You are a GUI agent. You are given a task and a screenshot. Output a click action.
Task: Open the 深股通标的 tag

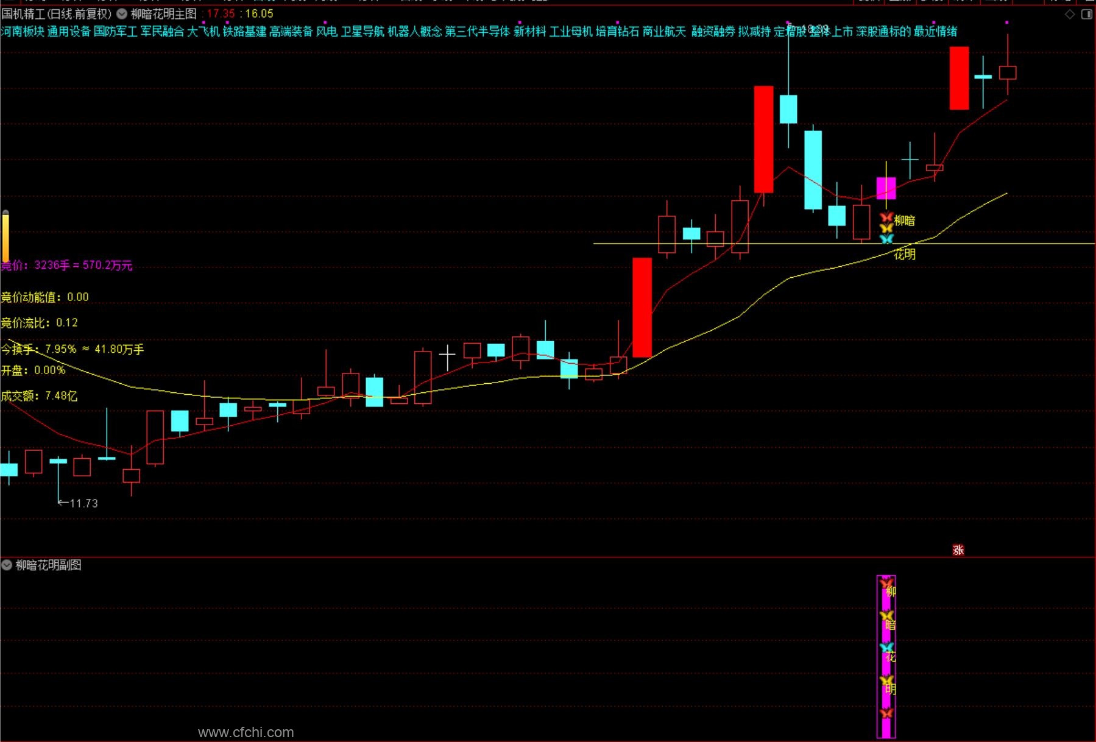tap(883, 31)
